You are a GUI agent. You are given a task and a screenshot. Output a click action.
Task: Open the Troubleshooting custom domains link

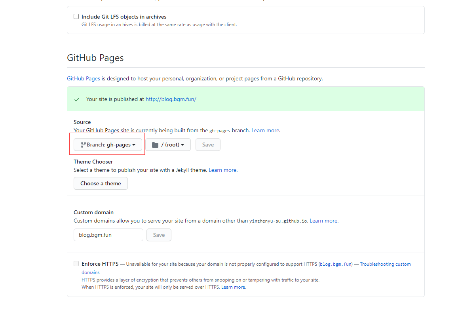(385, 264)
